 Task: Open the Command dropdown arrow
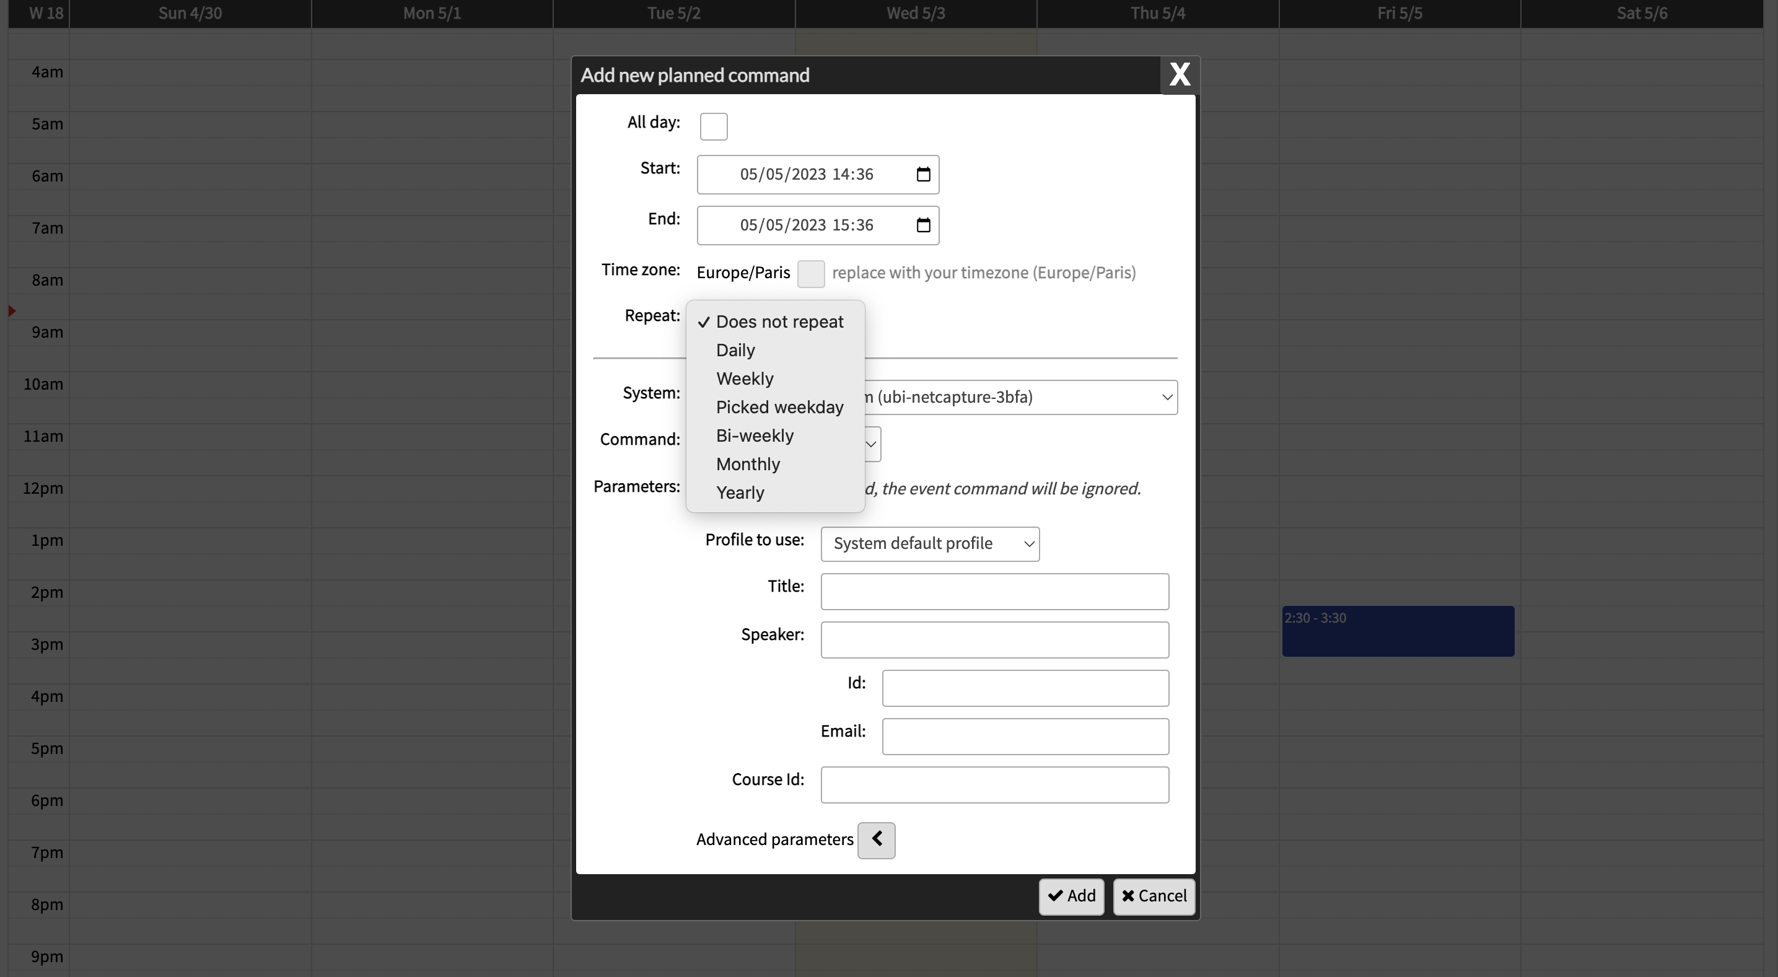pyautogui.click(x=872, y=444)
